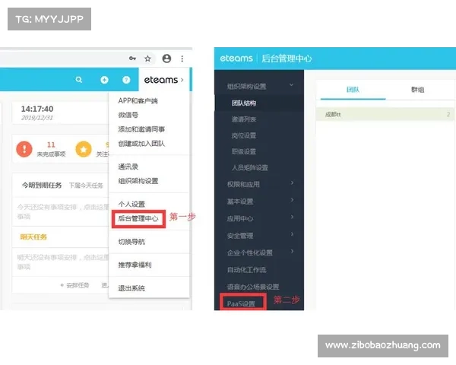Choose 添加和邀请同事 in the menu
Viewport: 456px width, 365px height.
141,129
